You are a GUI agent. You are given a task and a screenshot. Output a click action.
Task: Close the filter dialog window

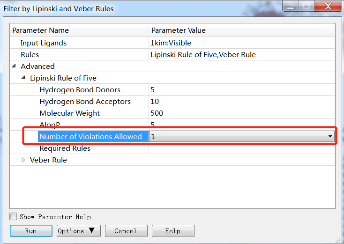(328, 6)
